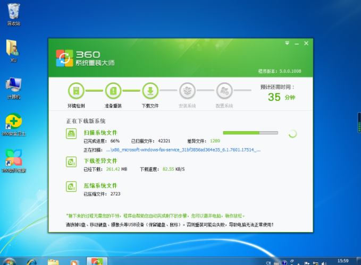The width and height of the screenshot is (361, 265).
Task: Click the program version 5.0.0.1008 text
Action: click(x=280, y=71)
